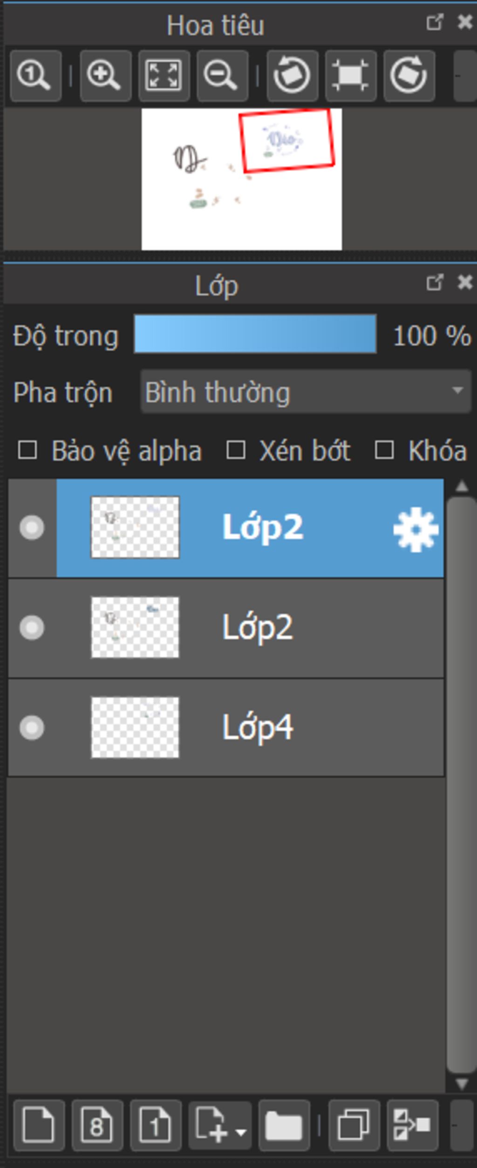Screen dimensions: 477x1168
Task: Duplicate the selected layer
Action: [x=354, y=1125]
